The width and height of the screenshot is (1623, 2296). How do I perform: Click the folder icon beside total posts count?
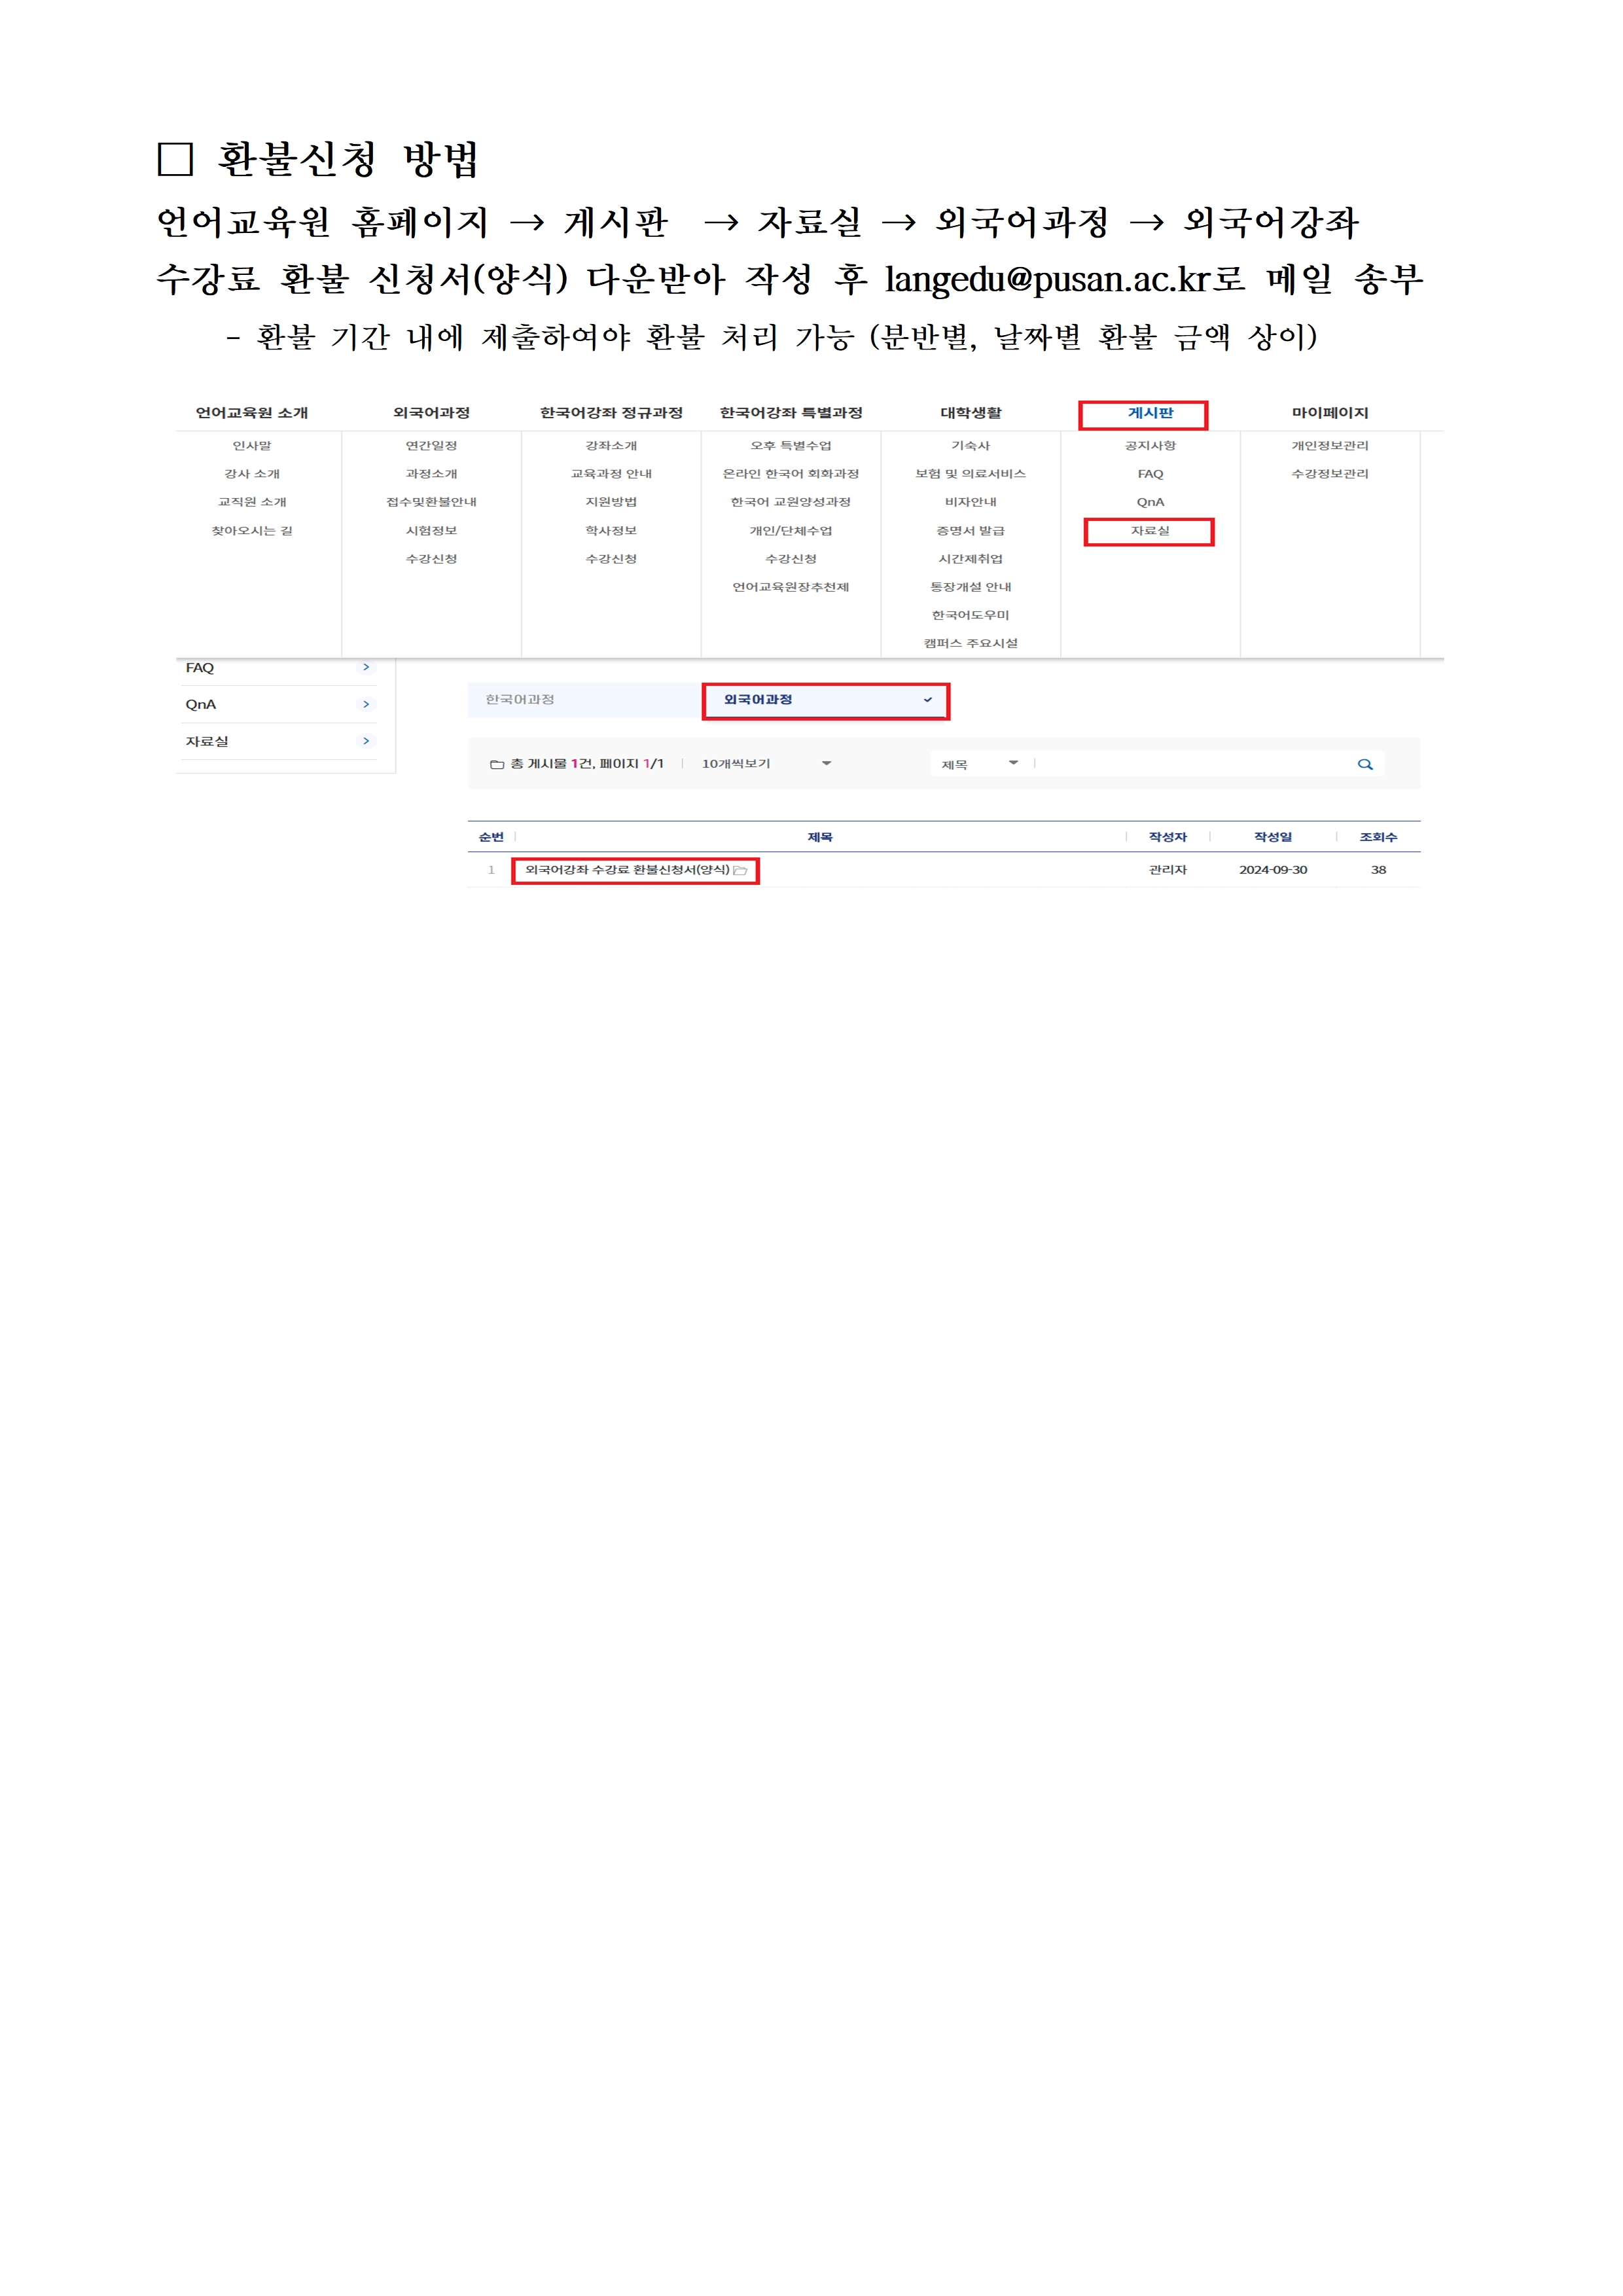(x=496, y=764)
